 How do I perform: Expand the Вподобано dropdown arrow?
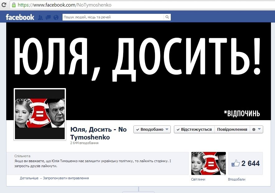(167, 129)
